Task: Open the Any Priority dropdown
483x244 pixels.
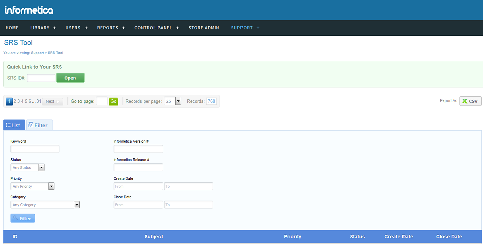Action: pyautogui.click(x=32, y=186)
